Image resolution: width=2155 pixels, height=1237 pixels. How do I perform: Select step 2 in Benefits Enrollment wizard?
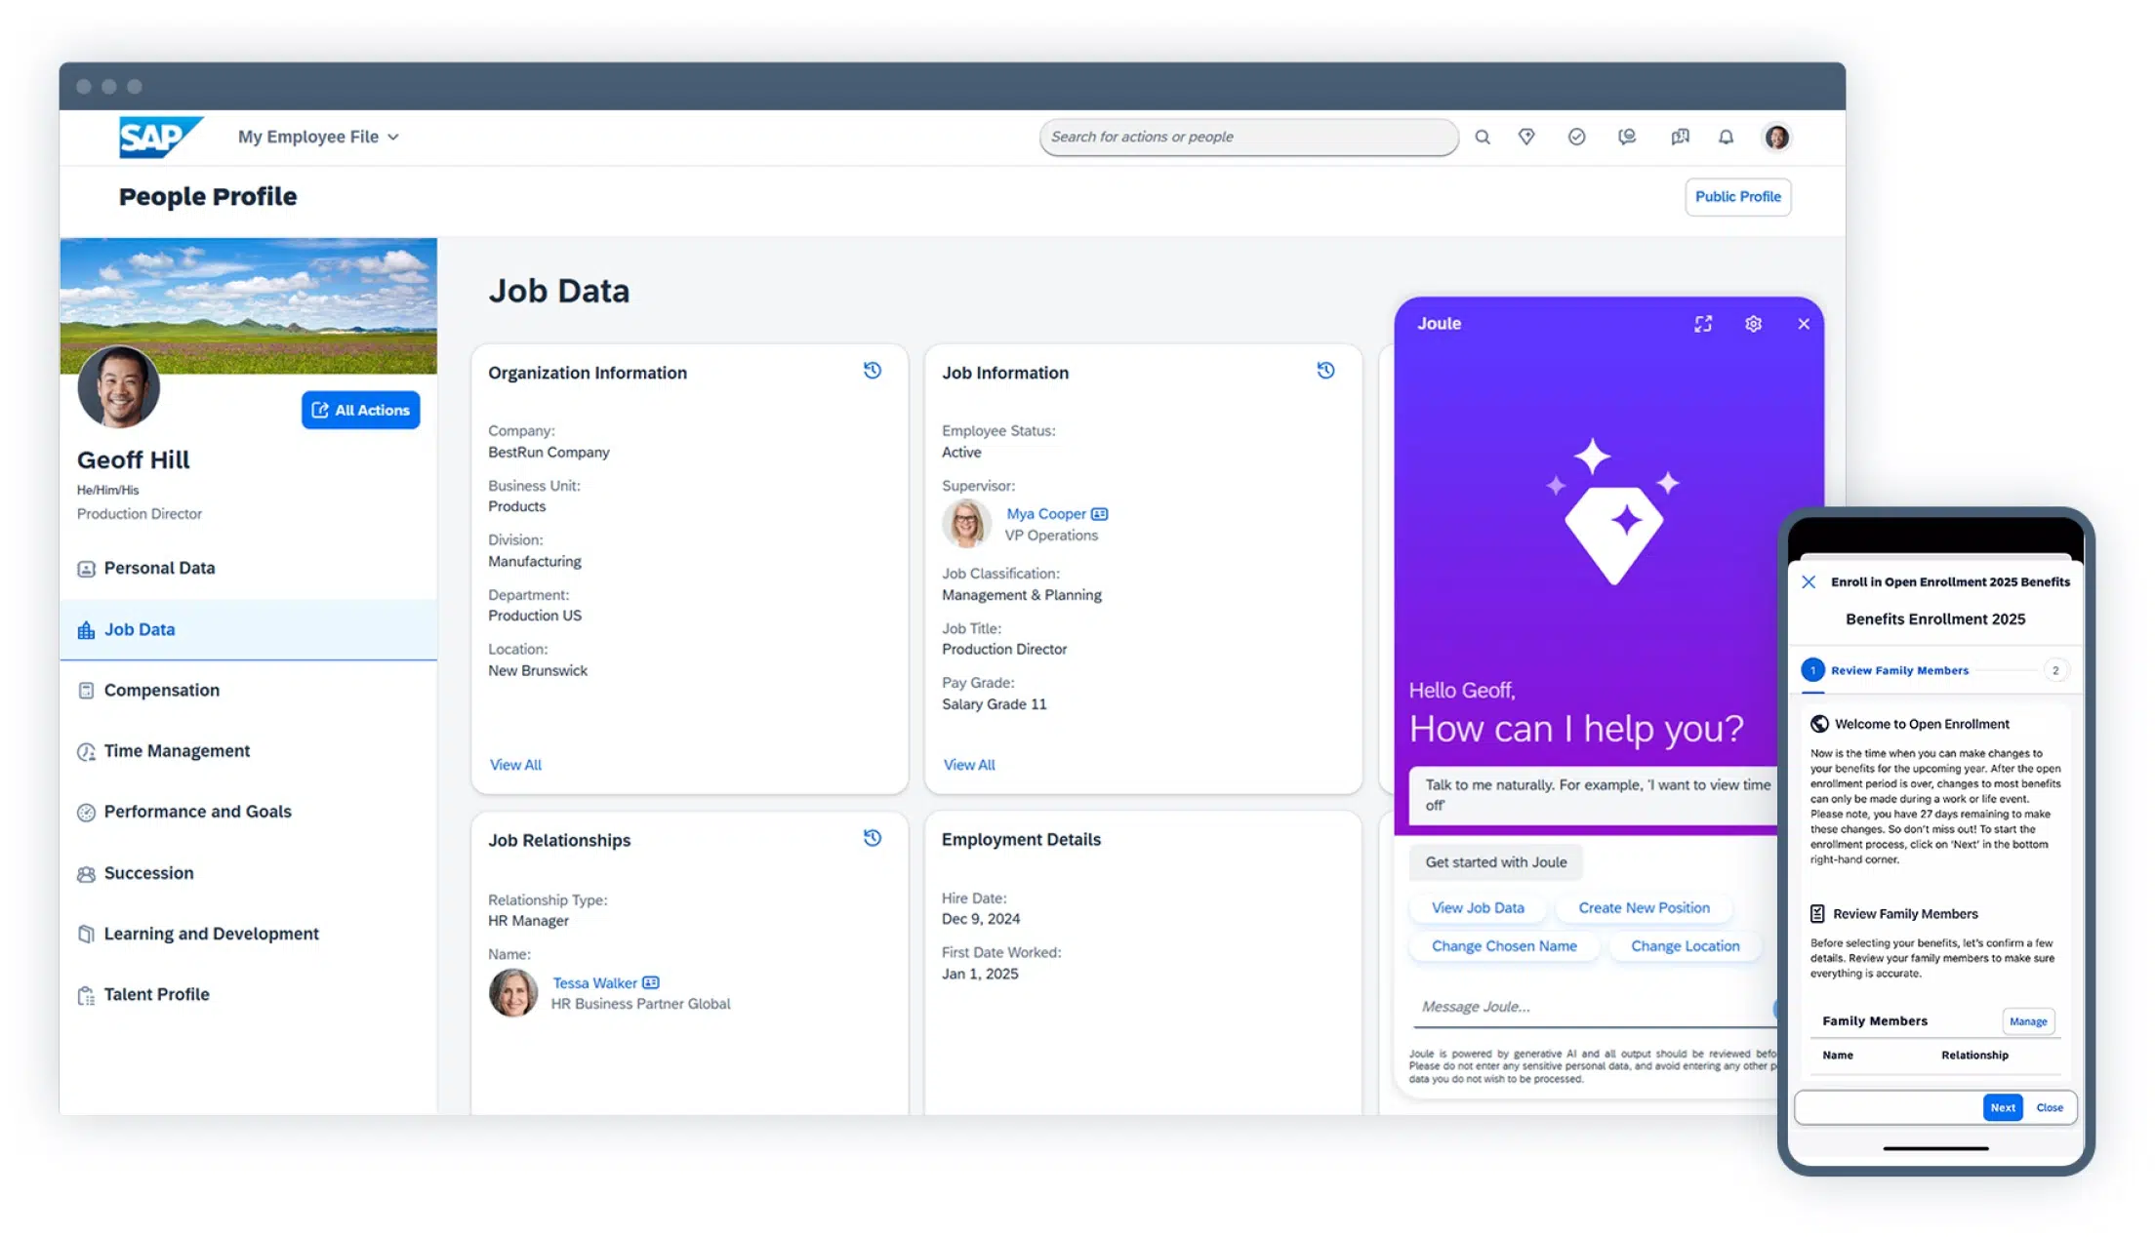(2054, 670)
